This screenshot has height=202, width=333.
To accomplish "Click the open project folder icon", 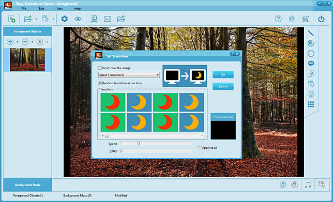I will [x=27, y=19].
